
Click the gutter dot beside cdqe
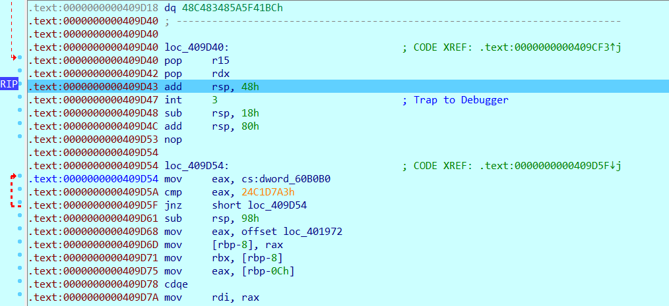20,285
